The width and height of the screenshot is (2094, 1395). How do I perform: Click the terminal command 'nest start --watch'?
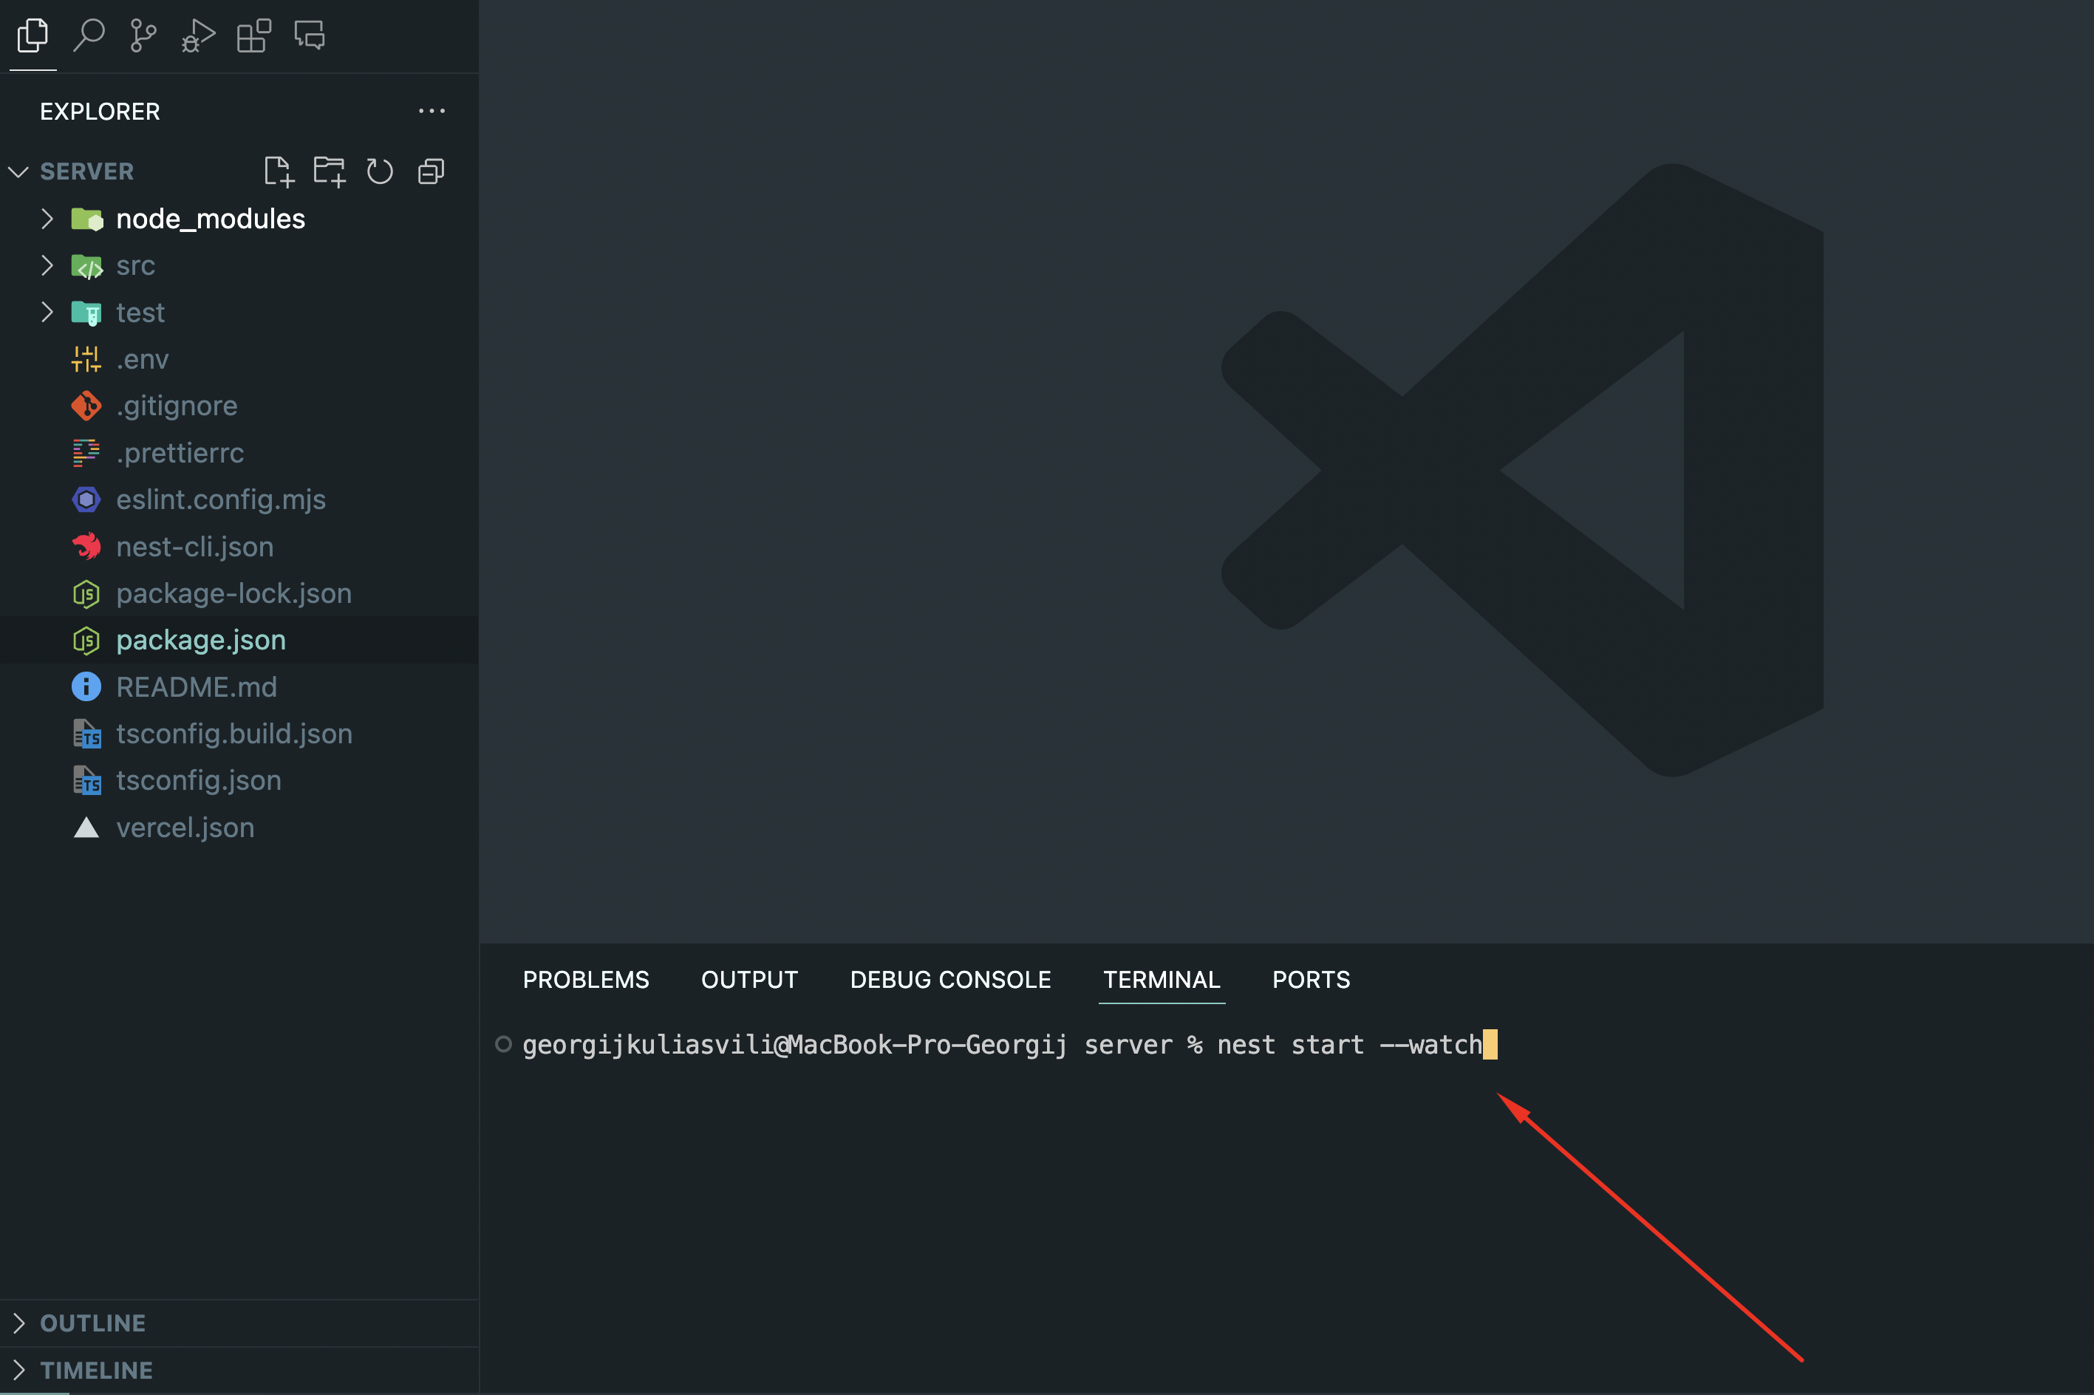point(1349,1045)
